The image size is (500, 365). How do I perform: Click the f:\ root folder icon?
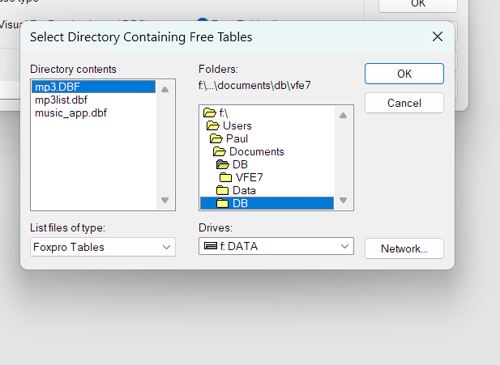(210, 113)
